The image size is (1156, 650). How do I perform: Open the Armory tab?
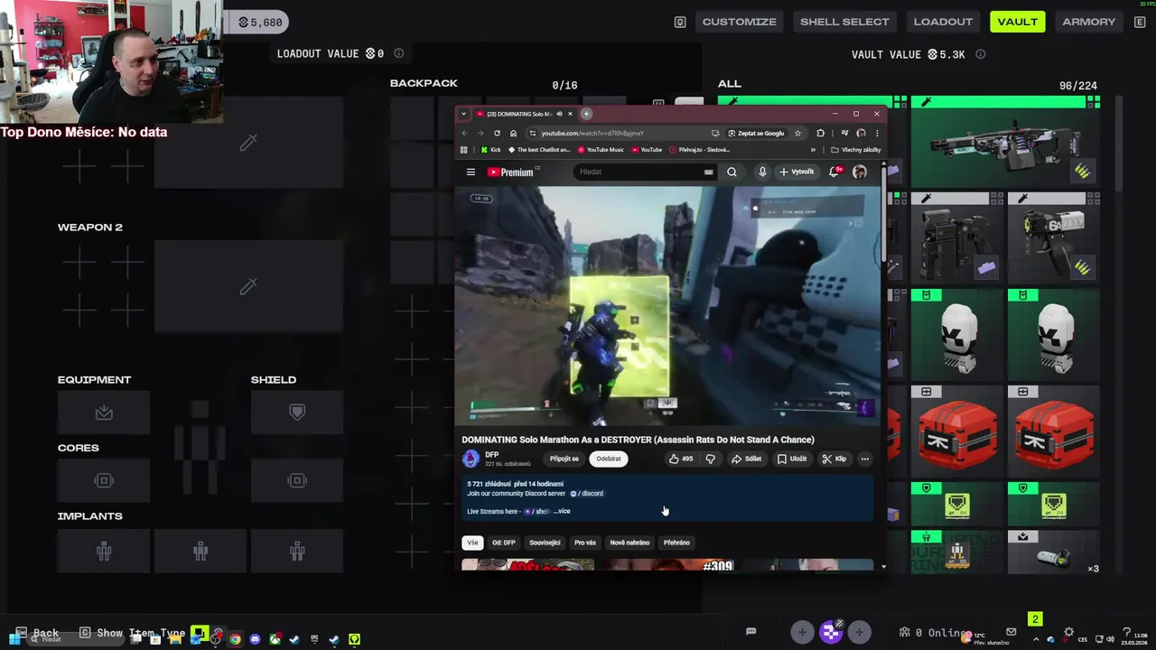[x=1088, y=22]
